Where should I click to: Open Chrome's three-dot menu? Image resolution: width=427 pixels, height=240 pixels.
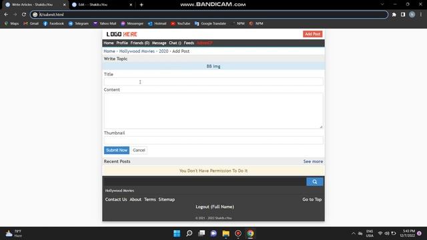(x=421, y=15)
